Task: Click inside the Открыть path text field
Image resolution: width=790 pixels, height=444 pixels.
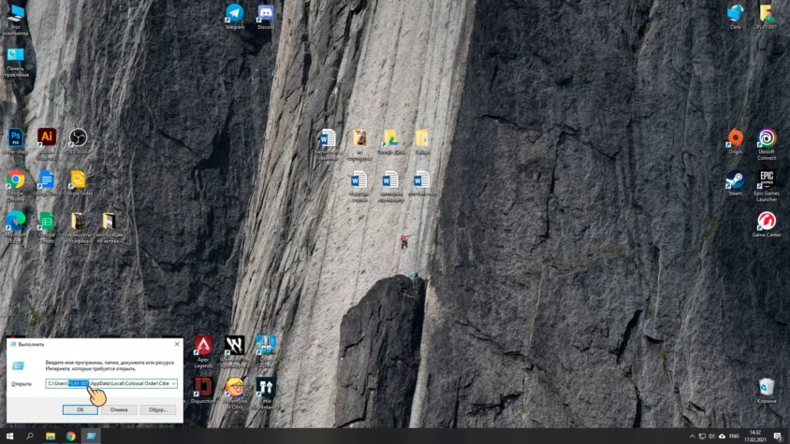Action: [131, 383]
